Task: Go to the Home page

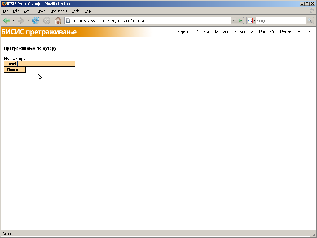Action: (58, 21)
